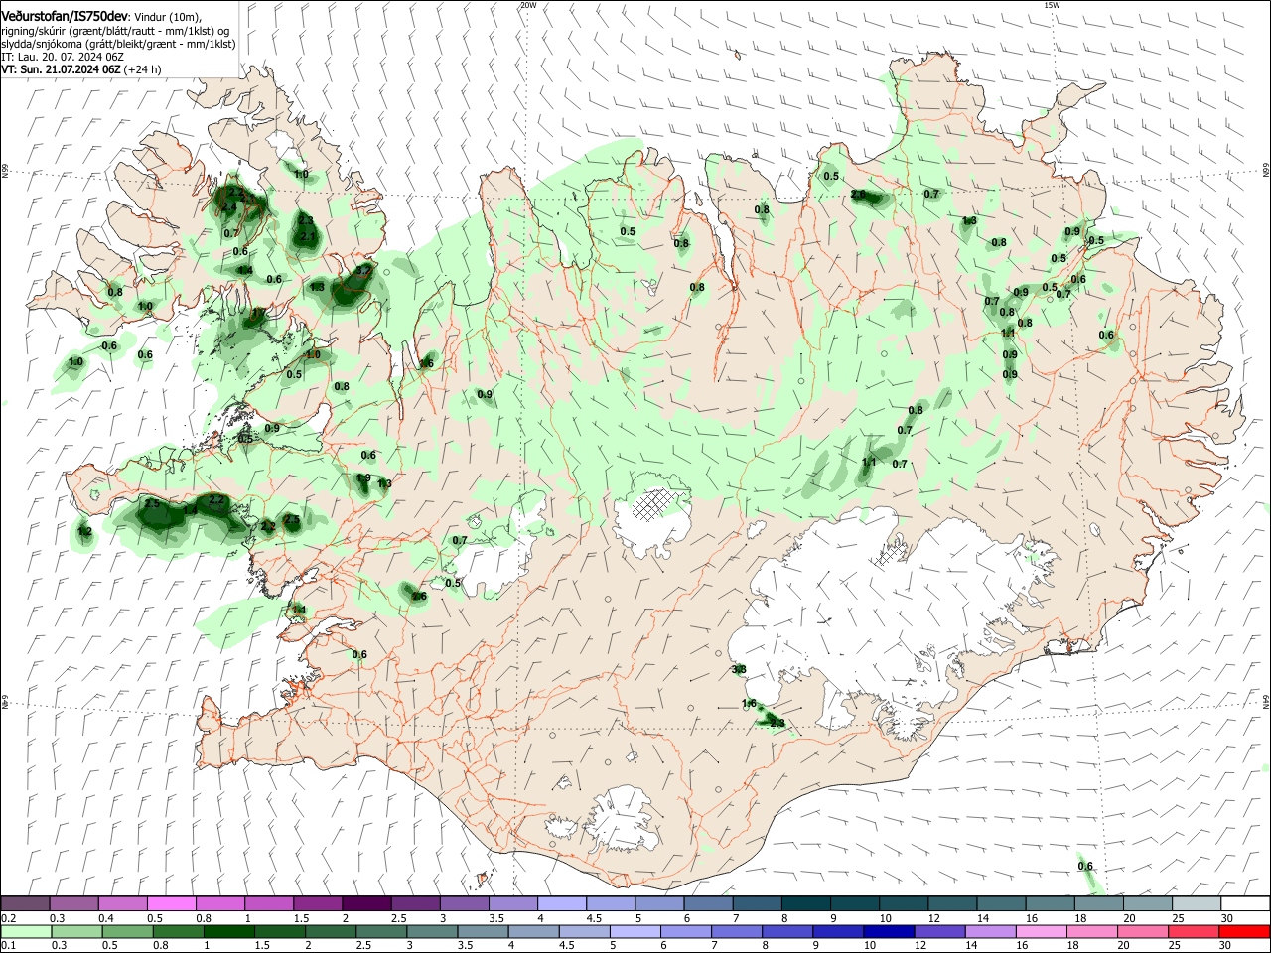Click the 15W longitude label

pos(1052,5)
